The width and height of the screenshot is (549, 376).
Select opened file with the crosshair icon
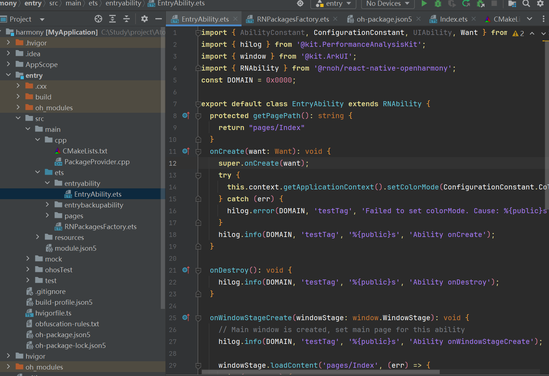[x=98, y=19]
